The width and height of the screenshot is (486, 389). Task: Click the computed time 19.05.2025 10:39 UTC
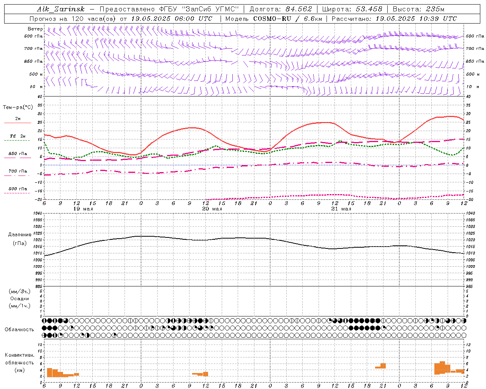click(x=416, y=19)
